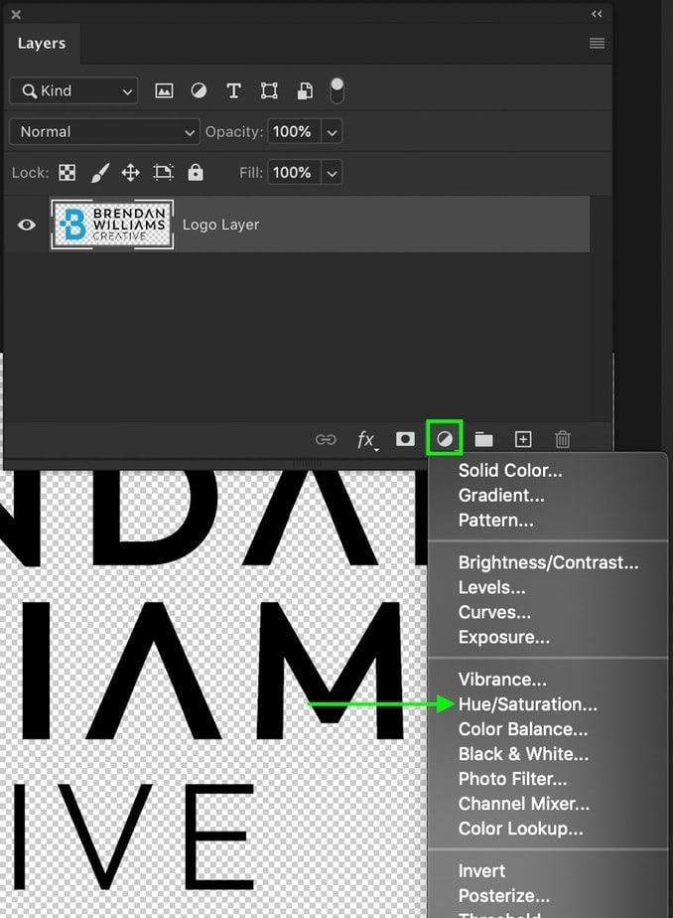This screenshot has width=673, height=918.
Task: Click the Opacity 100% value field
Action: tap(294, 132)
